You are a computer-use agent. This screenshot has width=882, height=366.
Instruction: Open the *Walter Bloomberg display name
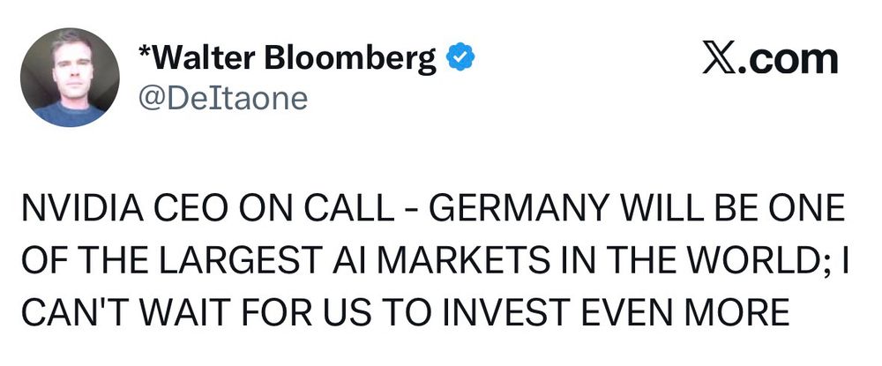287,58
